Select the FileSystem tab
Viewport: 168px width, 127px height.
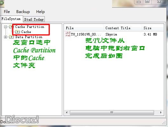pos(11,19)
